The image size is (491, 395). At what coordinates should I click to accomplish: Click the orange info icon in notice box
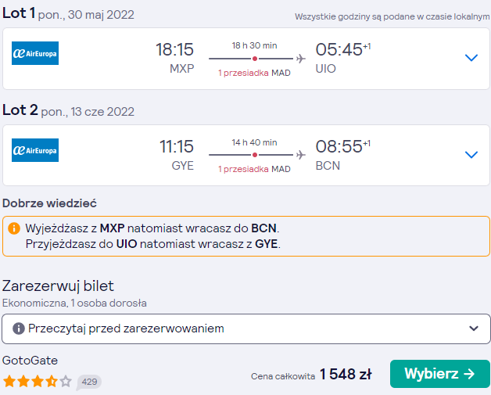14,228
